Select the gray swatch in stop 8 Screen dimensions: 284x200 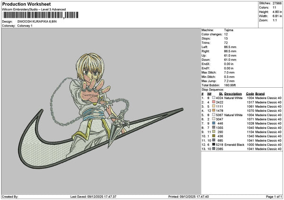point(214,128)
